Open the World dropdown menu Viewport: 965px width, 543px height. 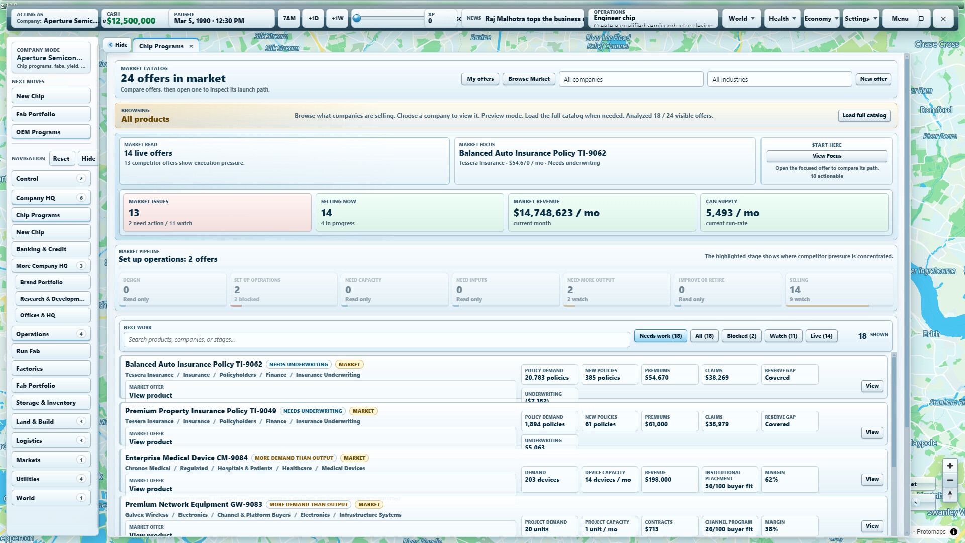pos(741,19)
